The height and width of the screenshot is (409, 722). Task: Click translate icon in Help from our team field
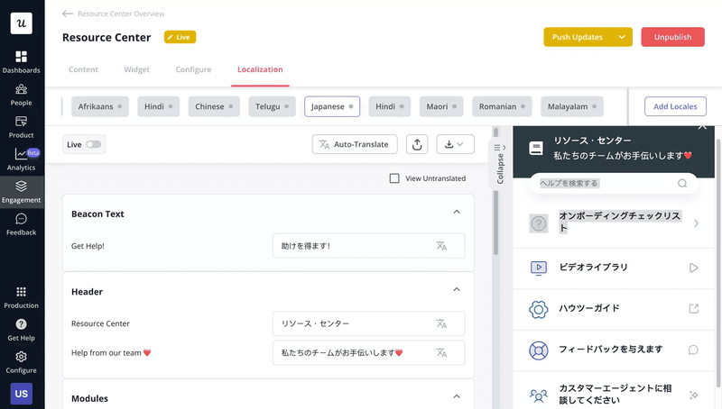tap(441, 353)
